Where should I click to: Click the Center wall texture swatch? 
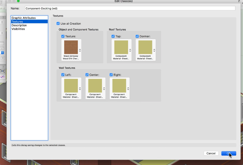[x=95, y=86]
